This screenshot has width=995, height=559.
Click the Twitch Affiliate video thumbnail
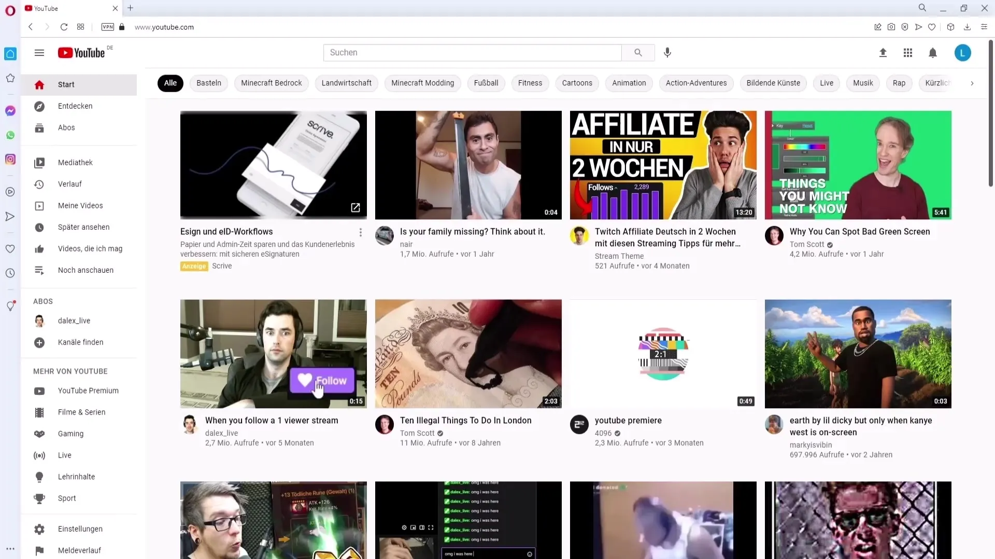point(663,165)
